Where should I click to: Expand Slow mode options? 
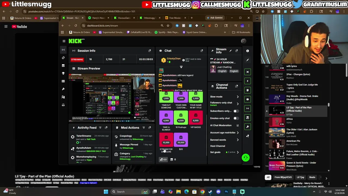click(238, 97)
